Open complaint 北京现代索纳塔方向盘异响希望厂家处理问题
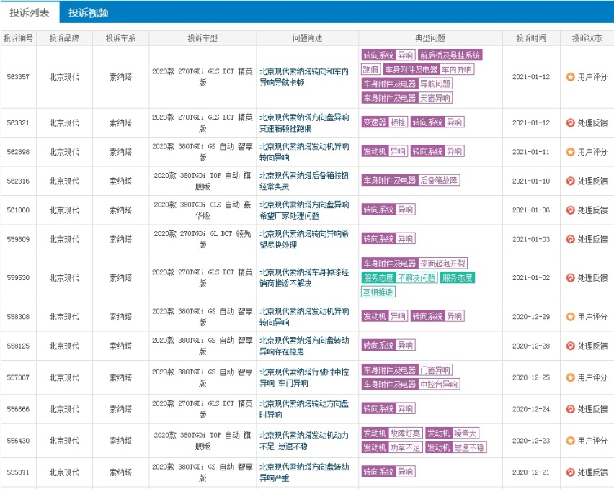The width and height of the screenshot is (614, 489). pos(304,210)
